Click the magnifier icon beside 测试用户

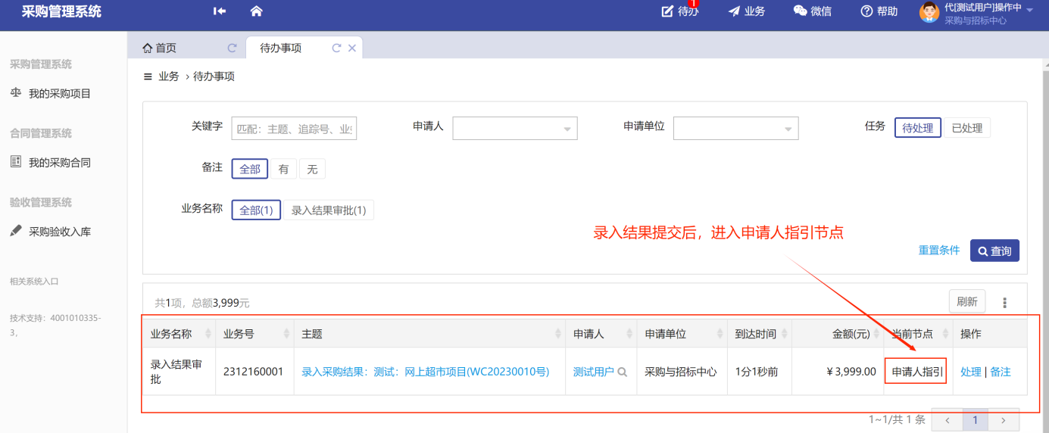click(x=623, y=372)
